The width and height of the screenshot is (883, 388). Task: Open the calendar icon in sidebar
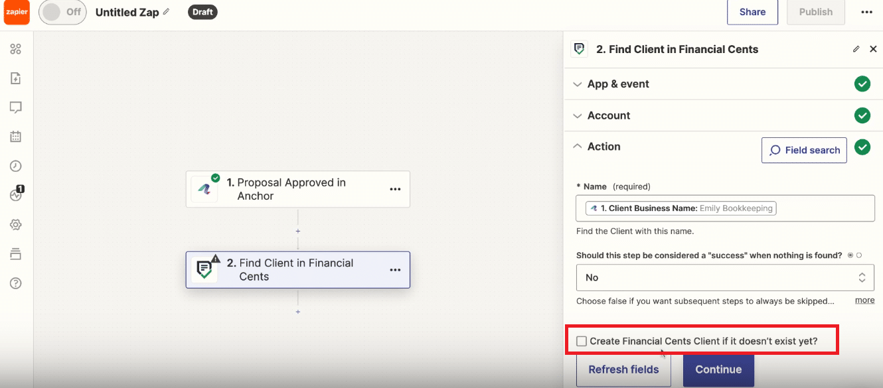[16, 137]
